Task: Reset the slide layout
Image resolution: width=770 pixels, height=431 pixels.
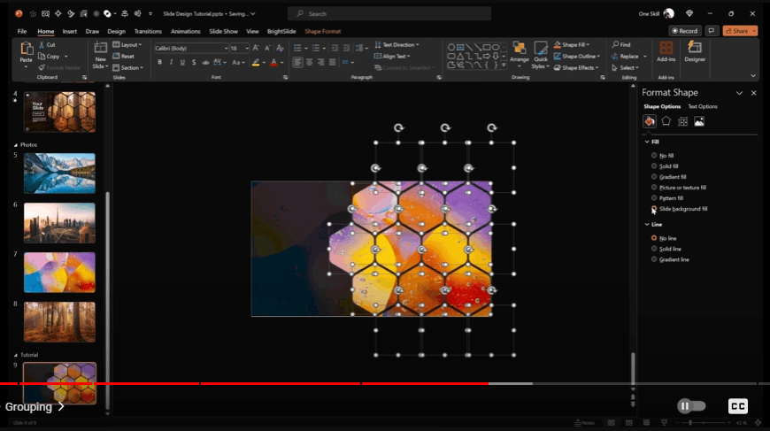Action: click(123, 56)
